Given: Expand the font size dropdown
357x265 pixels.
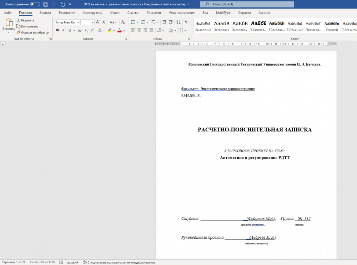Looking at the screenshot, I should 92,22.
